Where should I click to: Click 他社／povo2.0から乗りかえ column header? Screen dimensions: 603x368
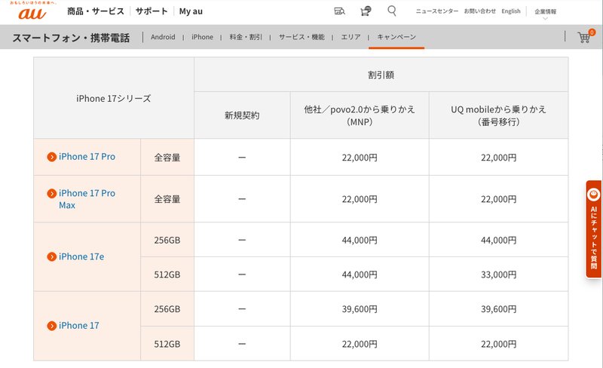click(x=360, y=115)
